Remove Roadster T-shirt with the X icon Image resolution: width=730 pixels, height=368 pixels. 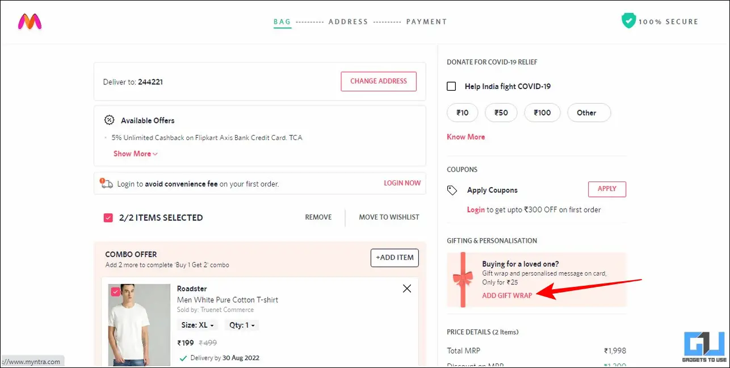pos(406,289)
